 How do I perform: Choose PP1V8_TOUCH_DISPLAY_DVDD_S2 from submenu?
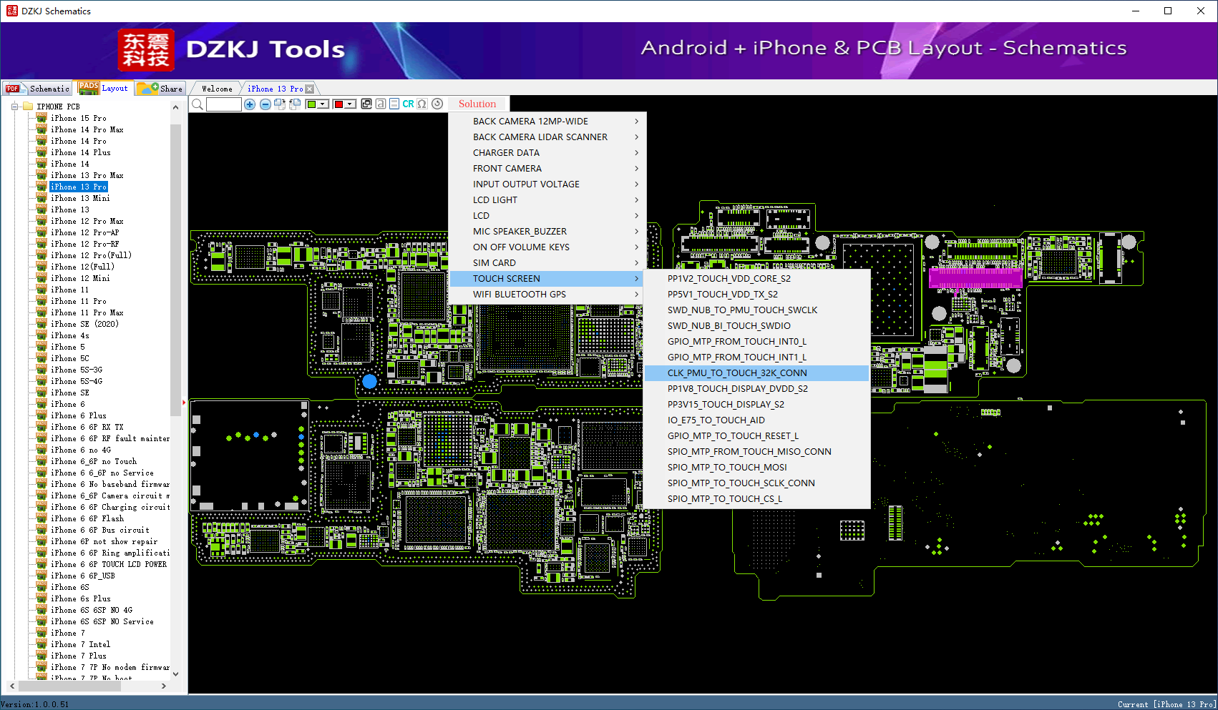(757, 389)
